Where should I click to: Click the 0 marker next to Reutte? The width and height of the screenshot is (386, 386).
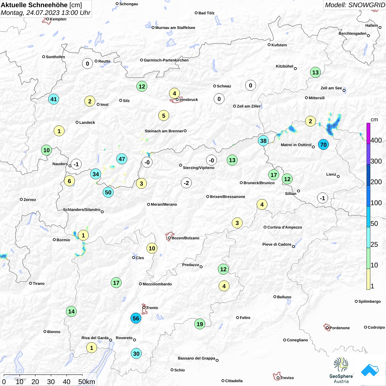coord(87,63)
